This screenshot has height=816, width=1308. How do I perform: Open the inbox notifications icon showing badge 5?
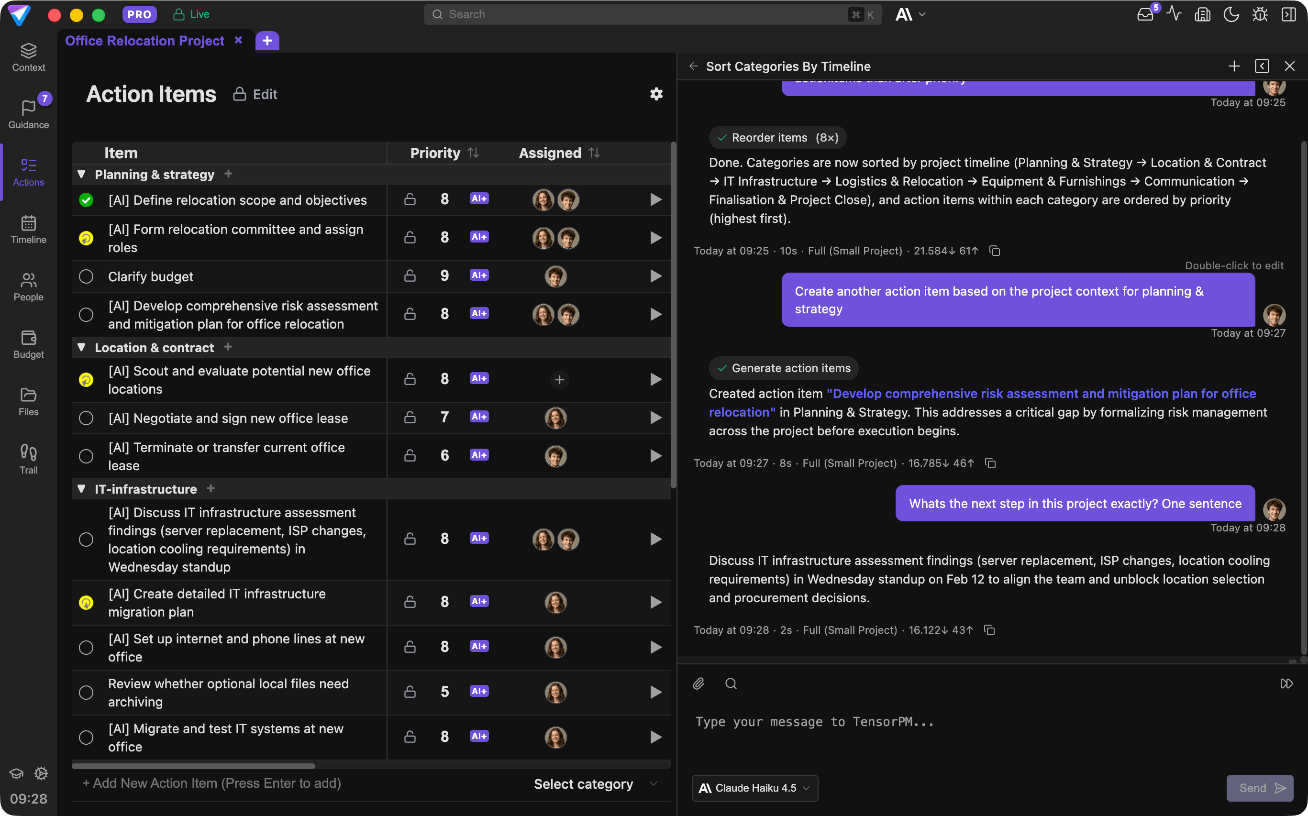click(x=1145, y=14)
